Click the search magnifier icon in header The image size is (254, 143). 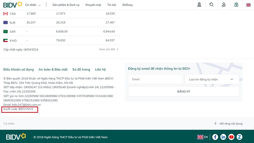(x=211, y=5)
